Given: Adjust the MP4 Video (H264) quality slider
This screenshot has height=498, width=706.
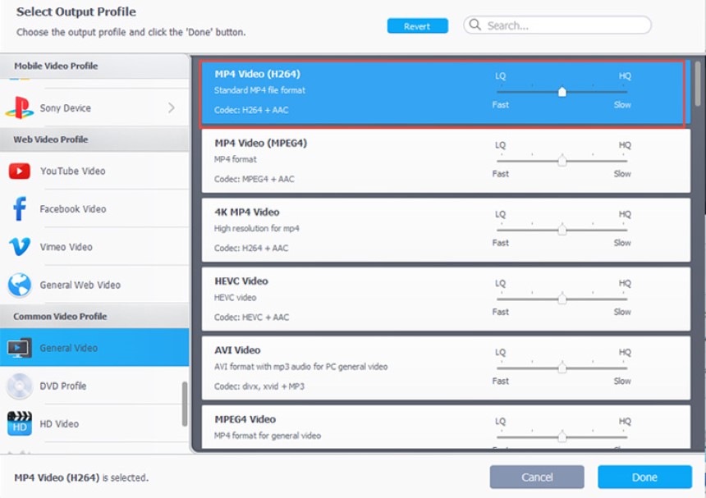Looking at the screenshot, I should 562,92.
